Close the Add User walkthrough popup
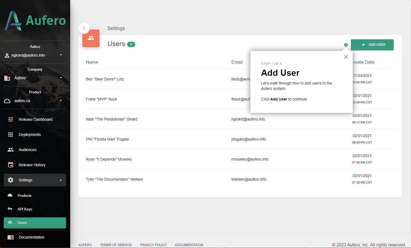The width and height of the screenshot is (411, 248). pyautogui.click(x=346, y=57)
